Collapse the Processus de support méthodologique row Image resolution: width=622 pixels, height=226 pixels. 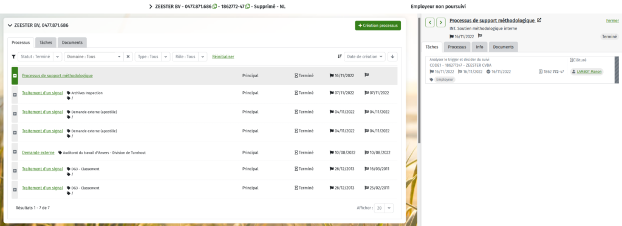[x=15, y=76]
